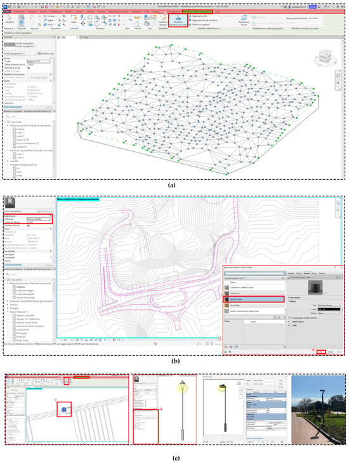Select the Modifica arrow tool in ribbon

[10, 18]
